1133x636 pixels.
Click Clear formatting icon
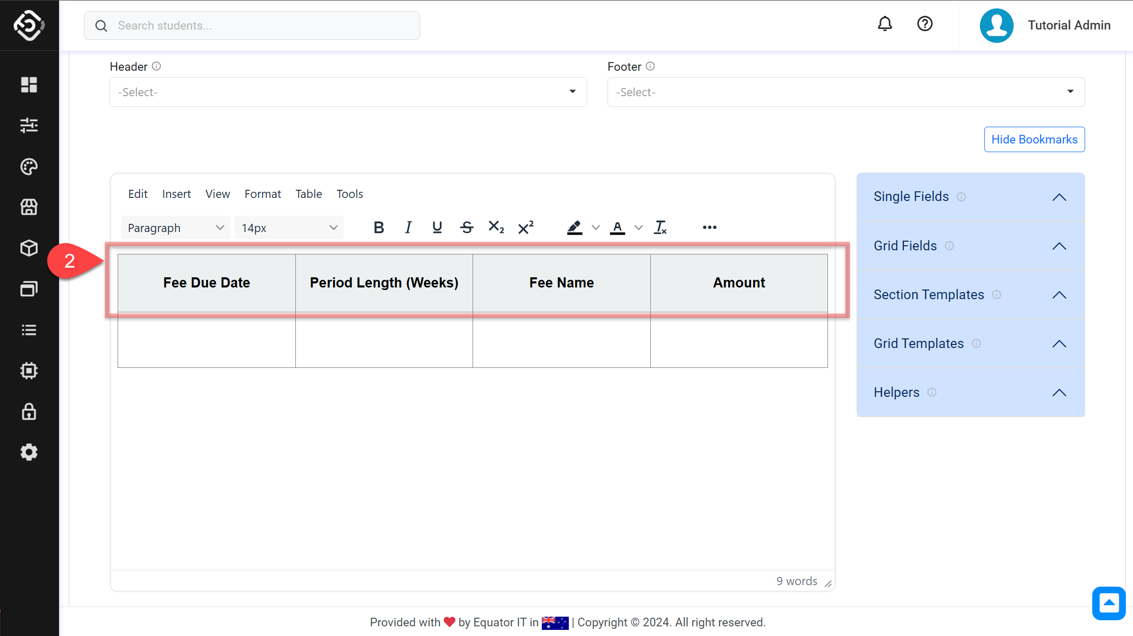click(x=660, y=227)
